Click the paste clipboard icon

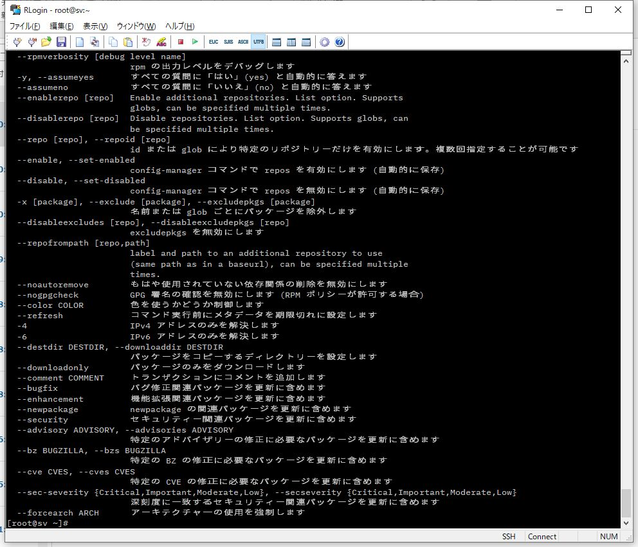click(128, 42)
